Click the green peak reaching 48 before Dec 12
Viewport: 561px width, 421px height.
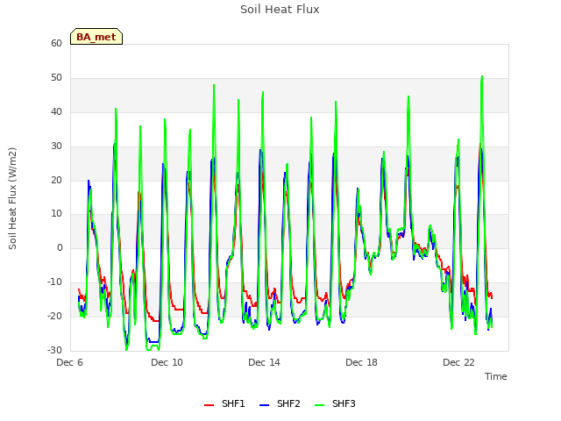pyautogui.click(x=214, y=86)
